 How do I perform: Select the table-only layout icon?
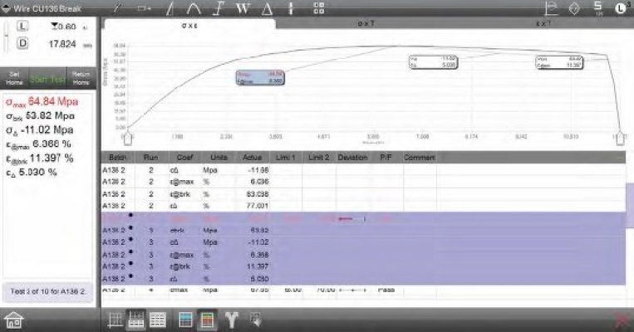(x=158, y=320)
